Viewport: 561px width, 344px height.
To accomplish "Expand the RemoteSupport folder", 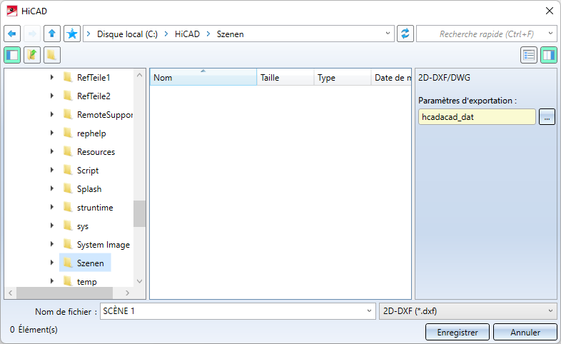I will pyautogui.click(x=52, y=114).
